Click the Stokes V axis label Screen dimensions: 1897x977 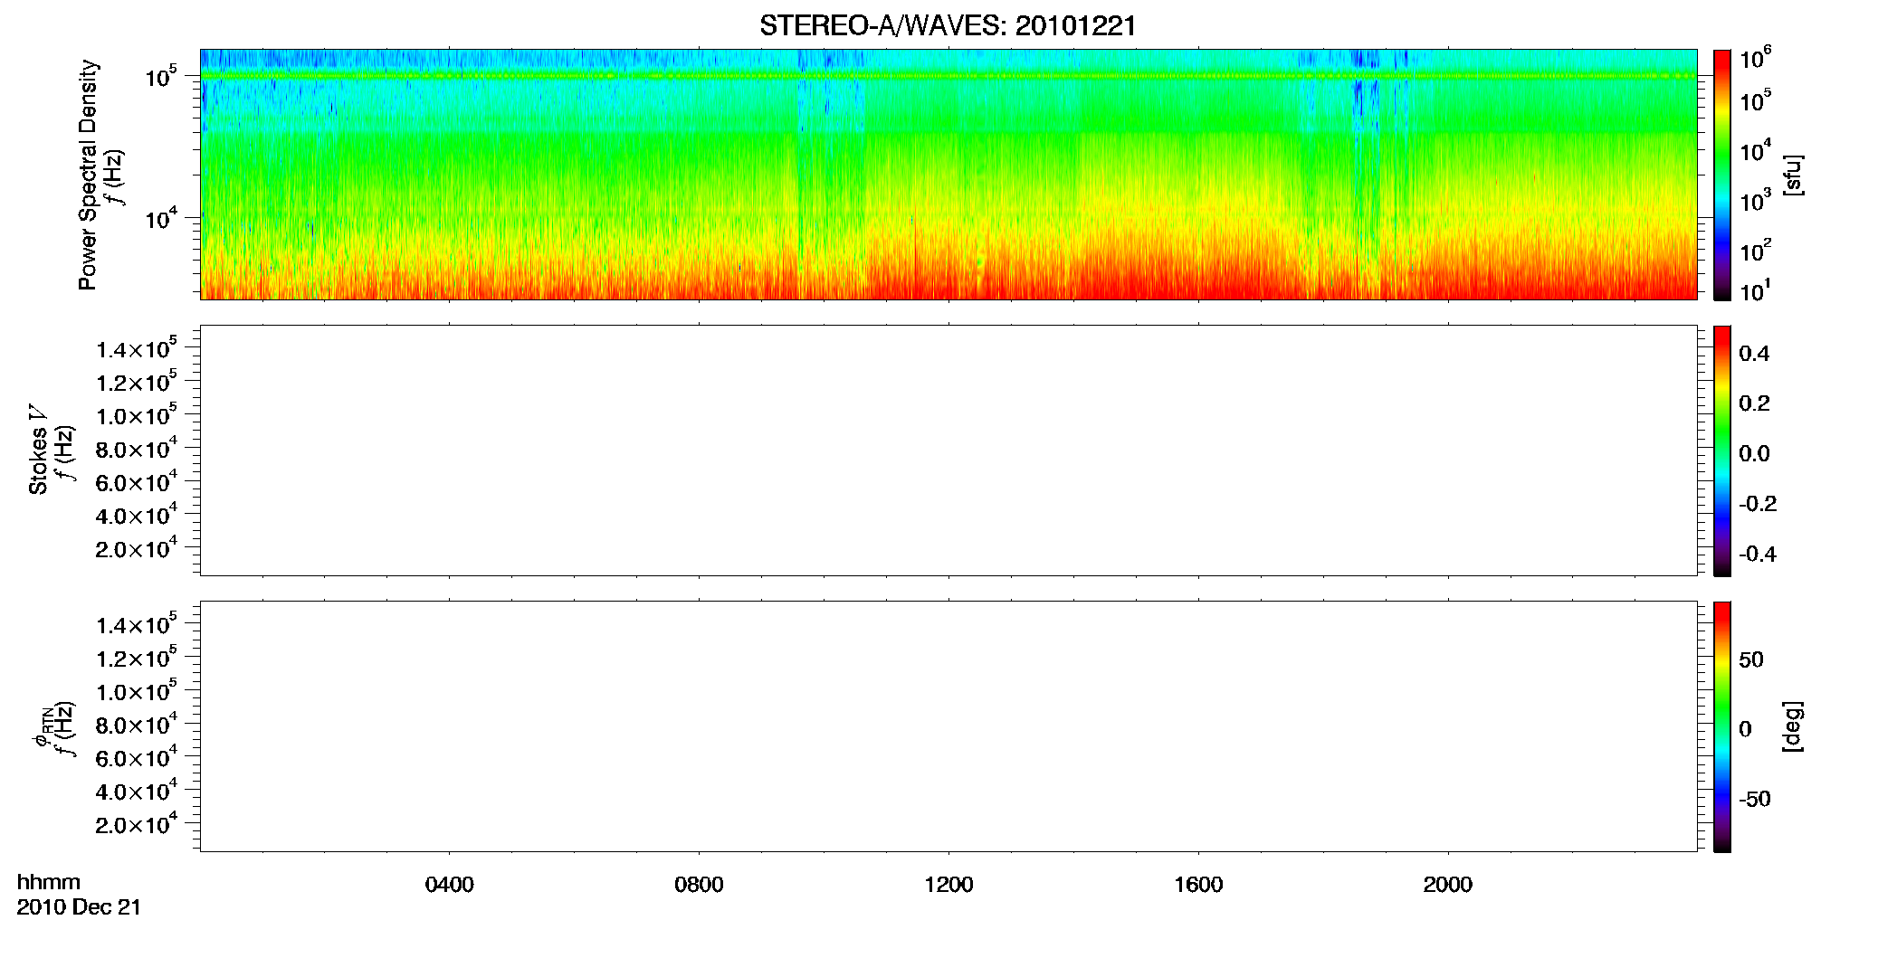(38, 451)
